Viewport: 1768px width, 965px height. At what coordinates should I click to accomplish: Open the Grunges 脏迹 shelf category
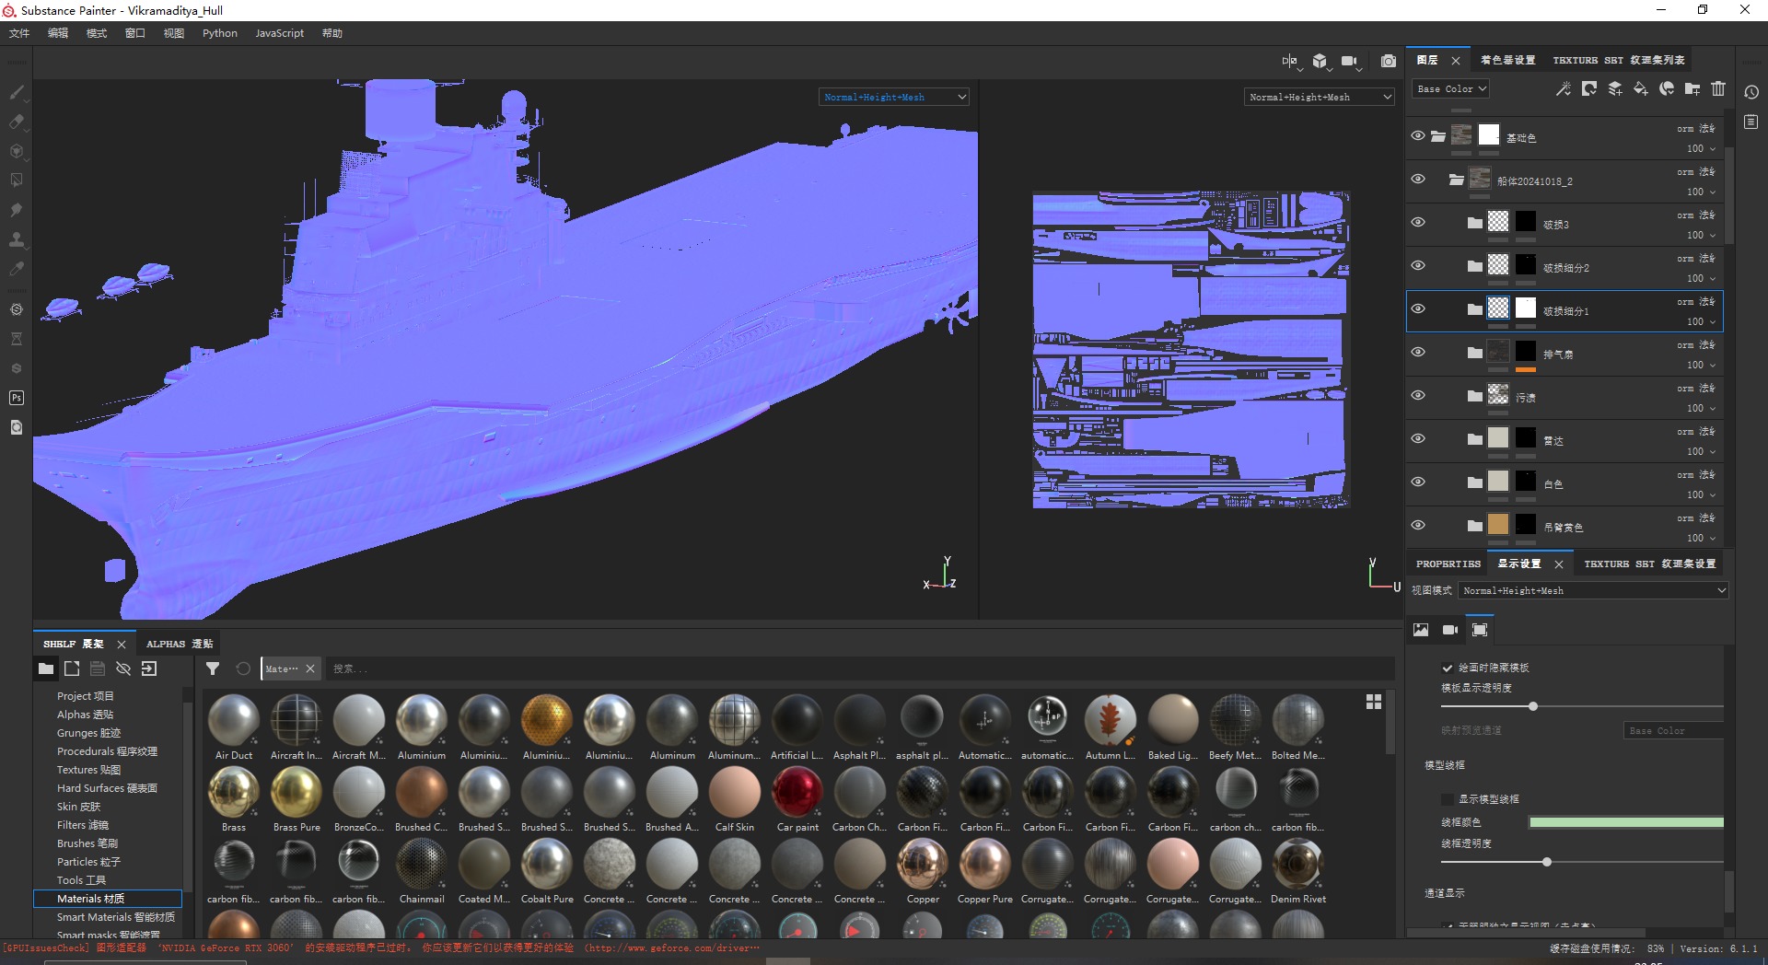[x=88, y=733]
